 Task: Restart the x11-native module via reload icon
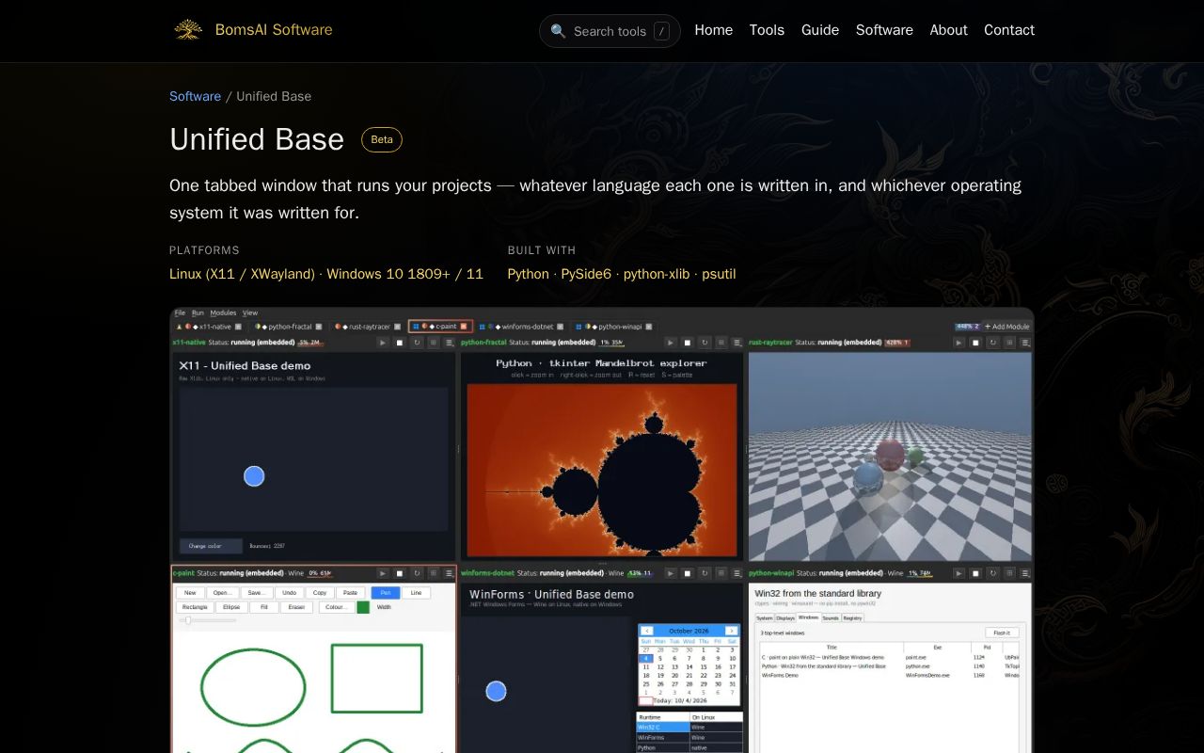(x=417, y=343)
